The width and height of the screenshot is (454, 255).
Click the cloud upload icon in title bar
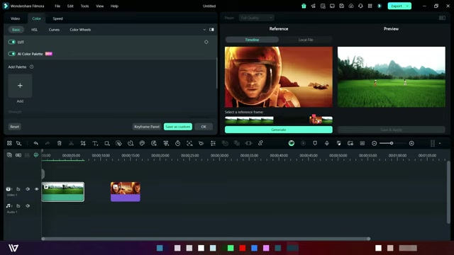pos(351,6)
